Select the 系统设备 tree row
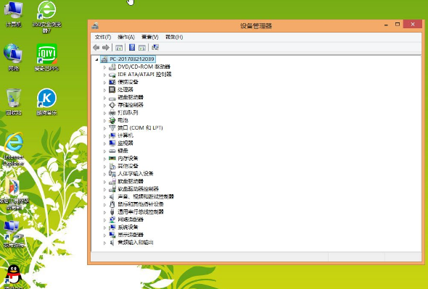 (128, 227)
